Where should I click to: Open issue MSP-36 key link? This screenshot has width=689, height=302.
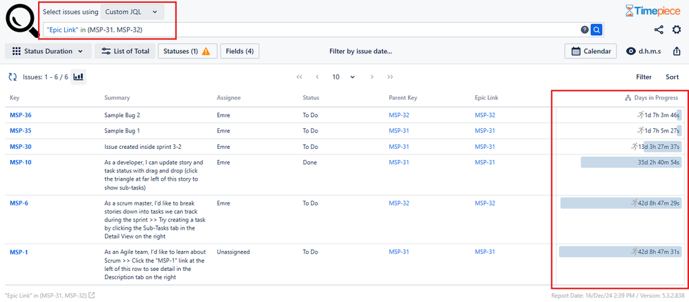[21, 115]
